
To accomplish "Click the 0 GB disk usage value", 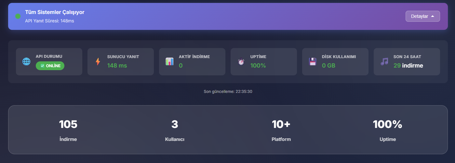I will 328,66.
